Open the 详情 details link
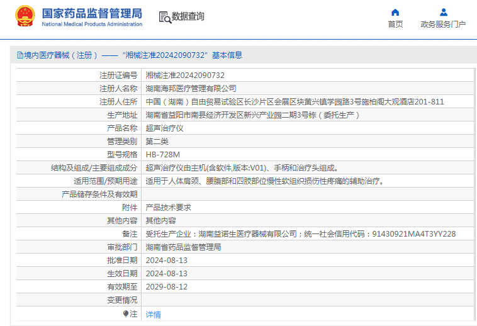Screen dimensions: 477x326 [x=153, y=315]
